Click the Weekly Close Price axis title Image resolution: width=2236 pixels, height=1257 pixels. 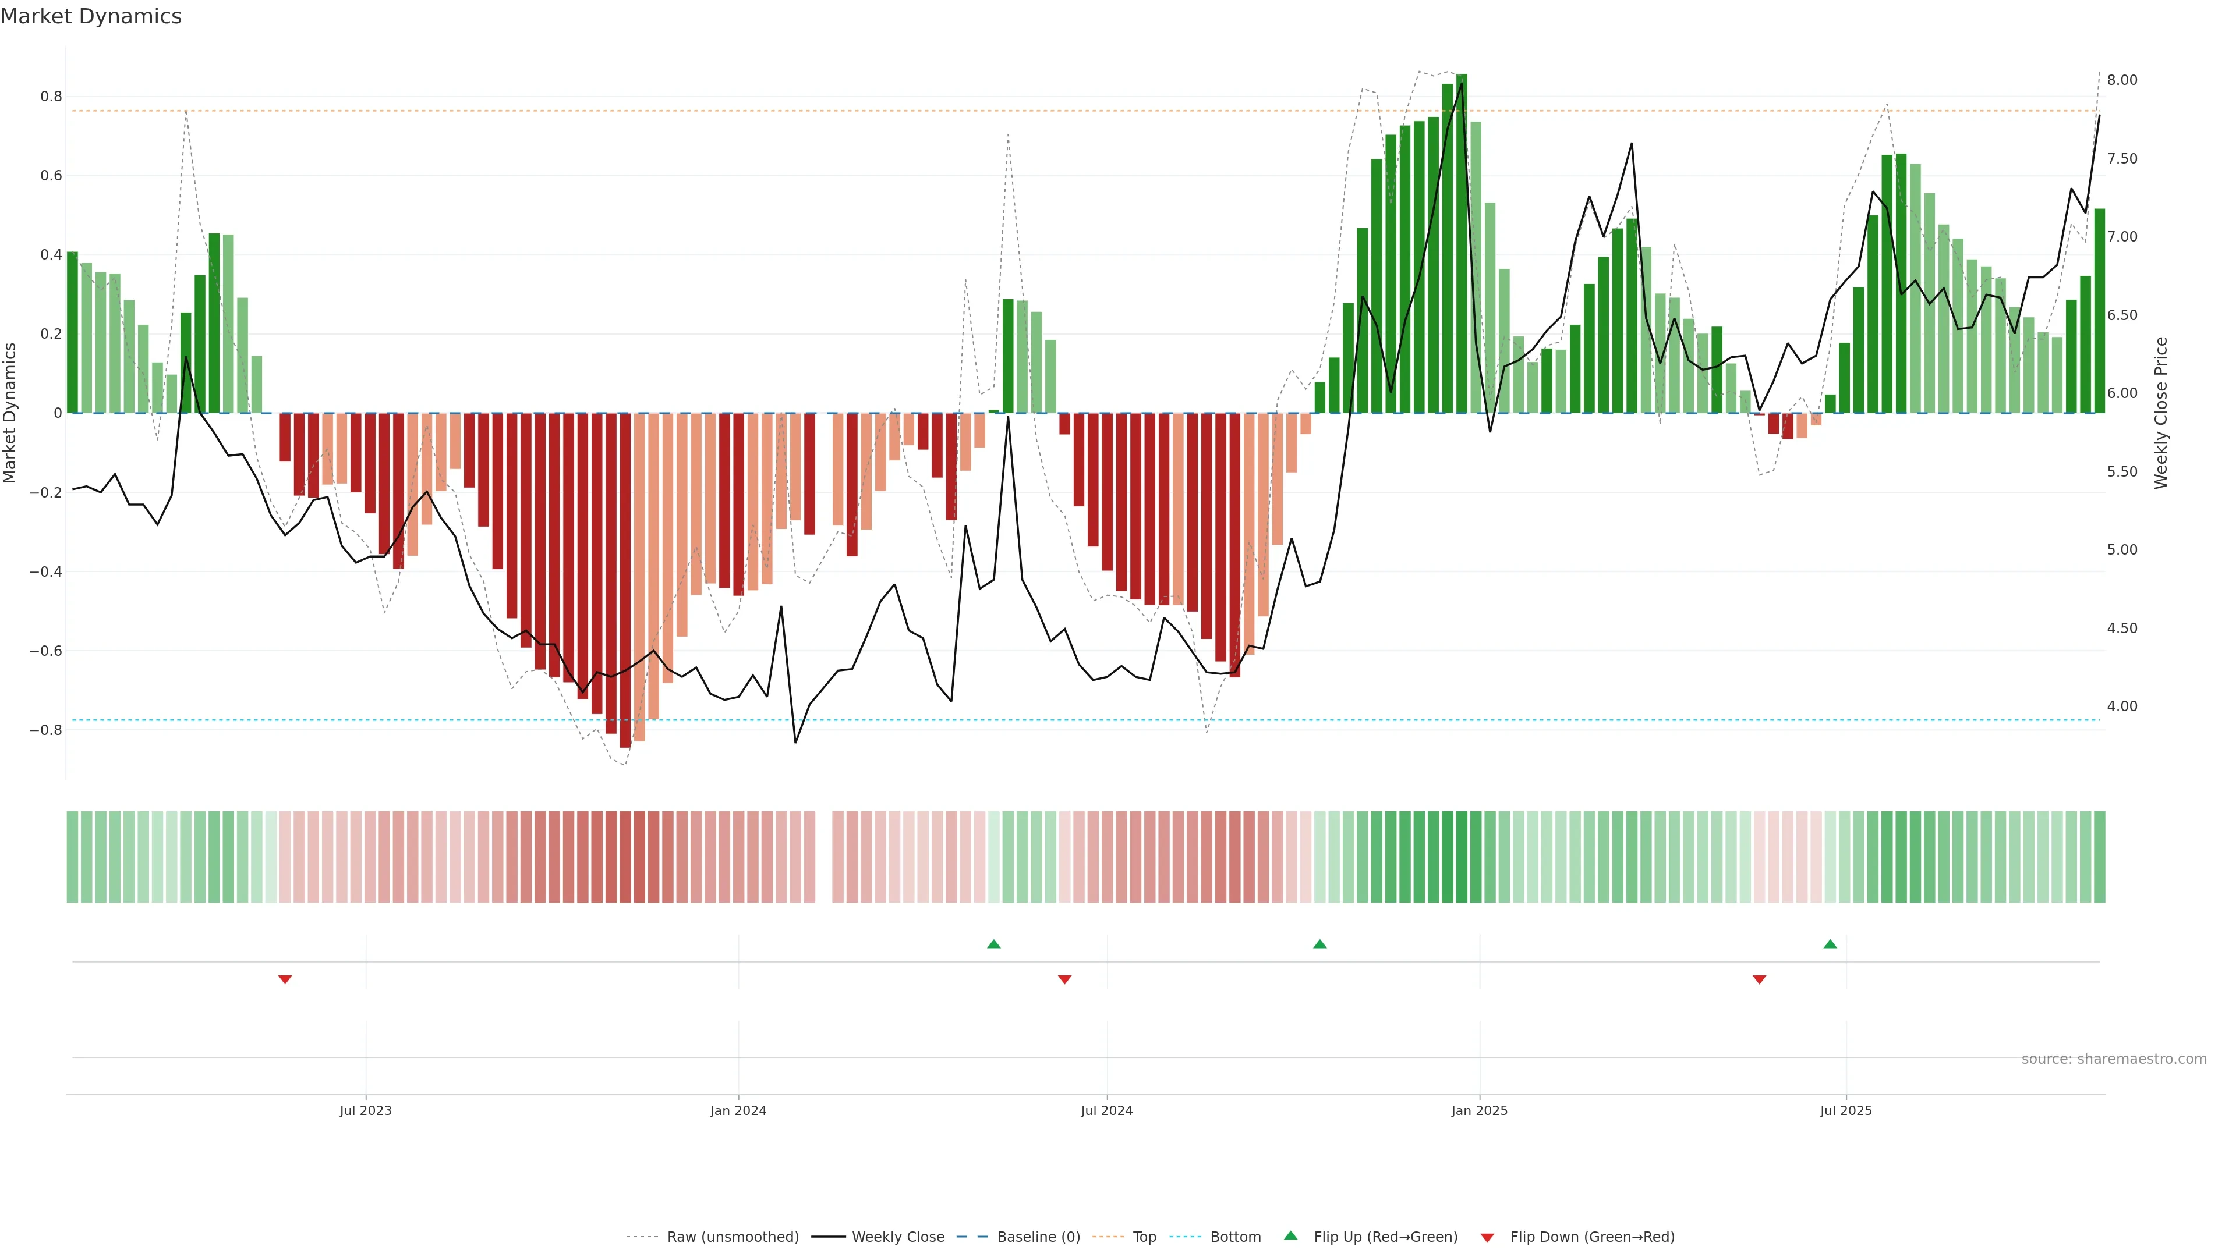click(x=2161, y=413)
